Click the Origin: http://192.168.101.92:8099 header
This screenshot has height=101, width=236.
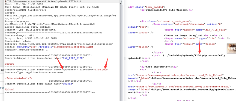click(31, 38)
